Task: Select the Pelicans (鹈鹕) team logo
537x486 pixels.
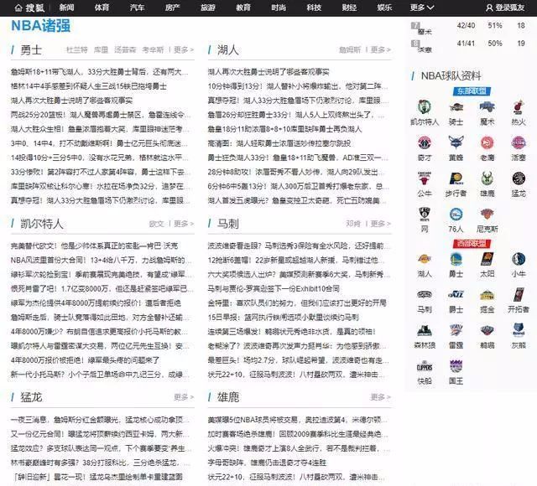Action: pyautogui.click(x=487, y=330)
